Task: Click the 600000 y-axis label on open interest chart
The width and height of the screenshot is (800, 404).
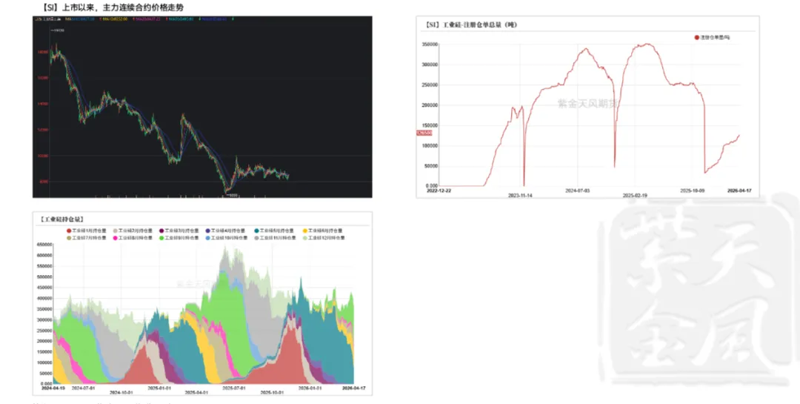Action: point(44,256)
